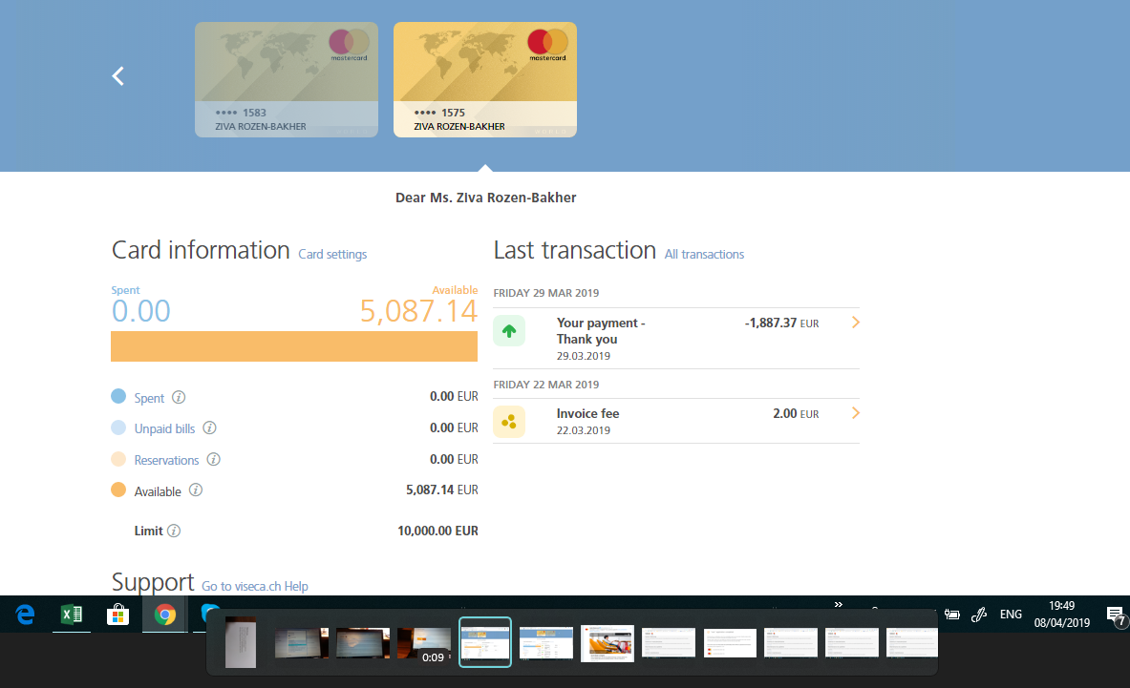Open the Card settings link
The image size is (1130, 688).
click(332, 254)
